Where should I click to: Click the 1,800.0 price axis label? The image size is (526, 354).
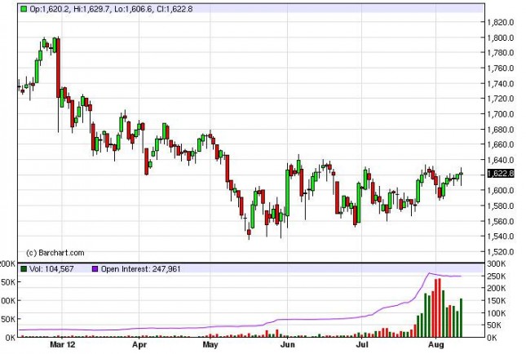point(500,38)
